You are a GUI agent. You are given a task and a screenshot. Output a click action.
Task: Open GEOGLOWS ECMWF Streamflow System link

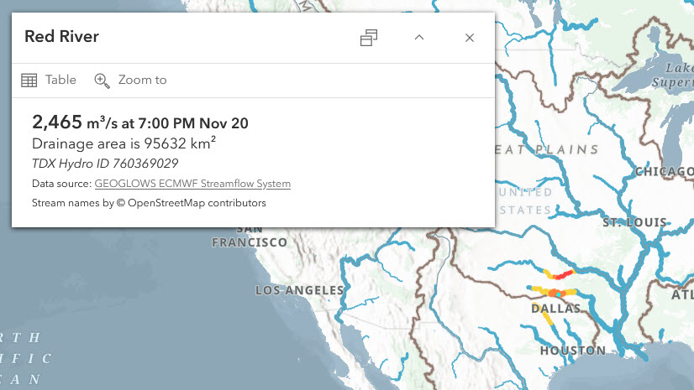(x=192, y=183)
